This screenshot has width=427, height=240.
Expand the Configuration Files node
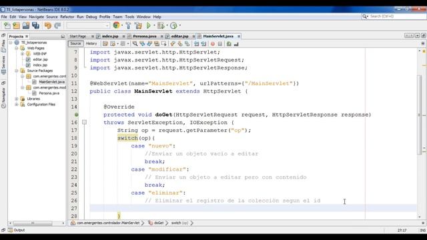pyautogui.click(x=16, y=105)
